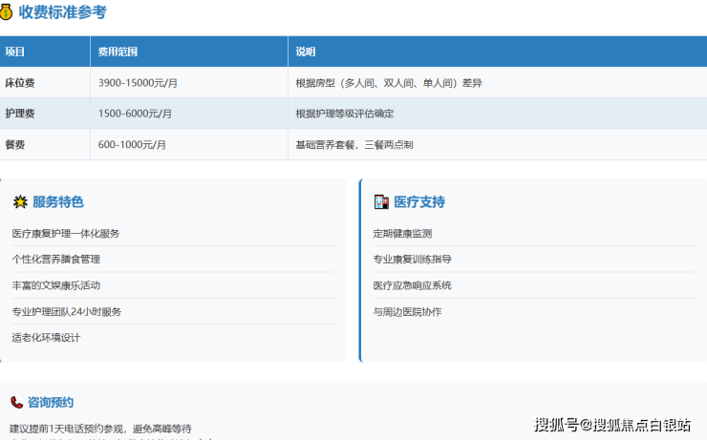This screenshot has height=440, width=707.
Task: Click the starburst icon next to 服务特色
Action: pos(20,202)
